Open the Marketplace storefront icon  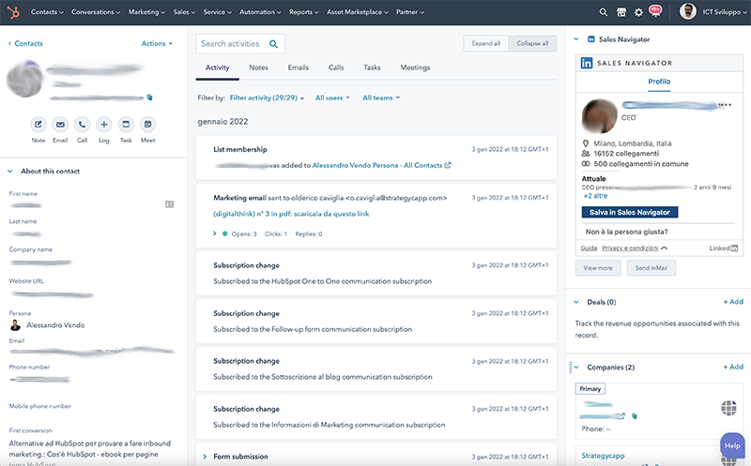[621, 12]
